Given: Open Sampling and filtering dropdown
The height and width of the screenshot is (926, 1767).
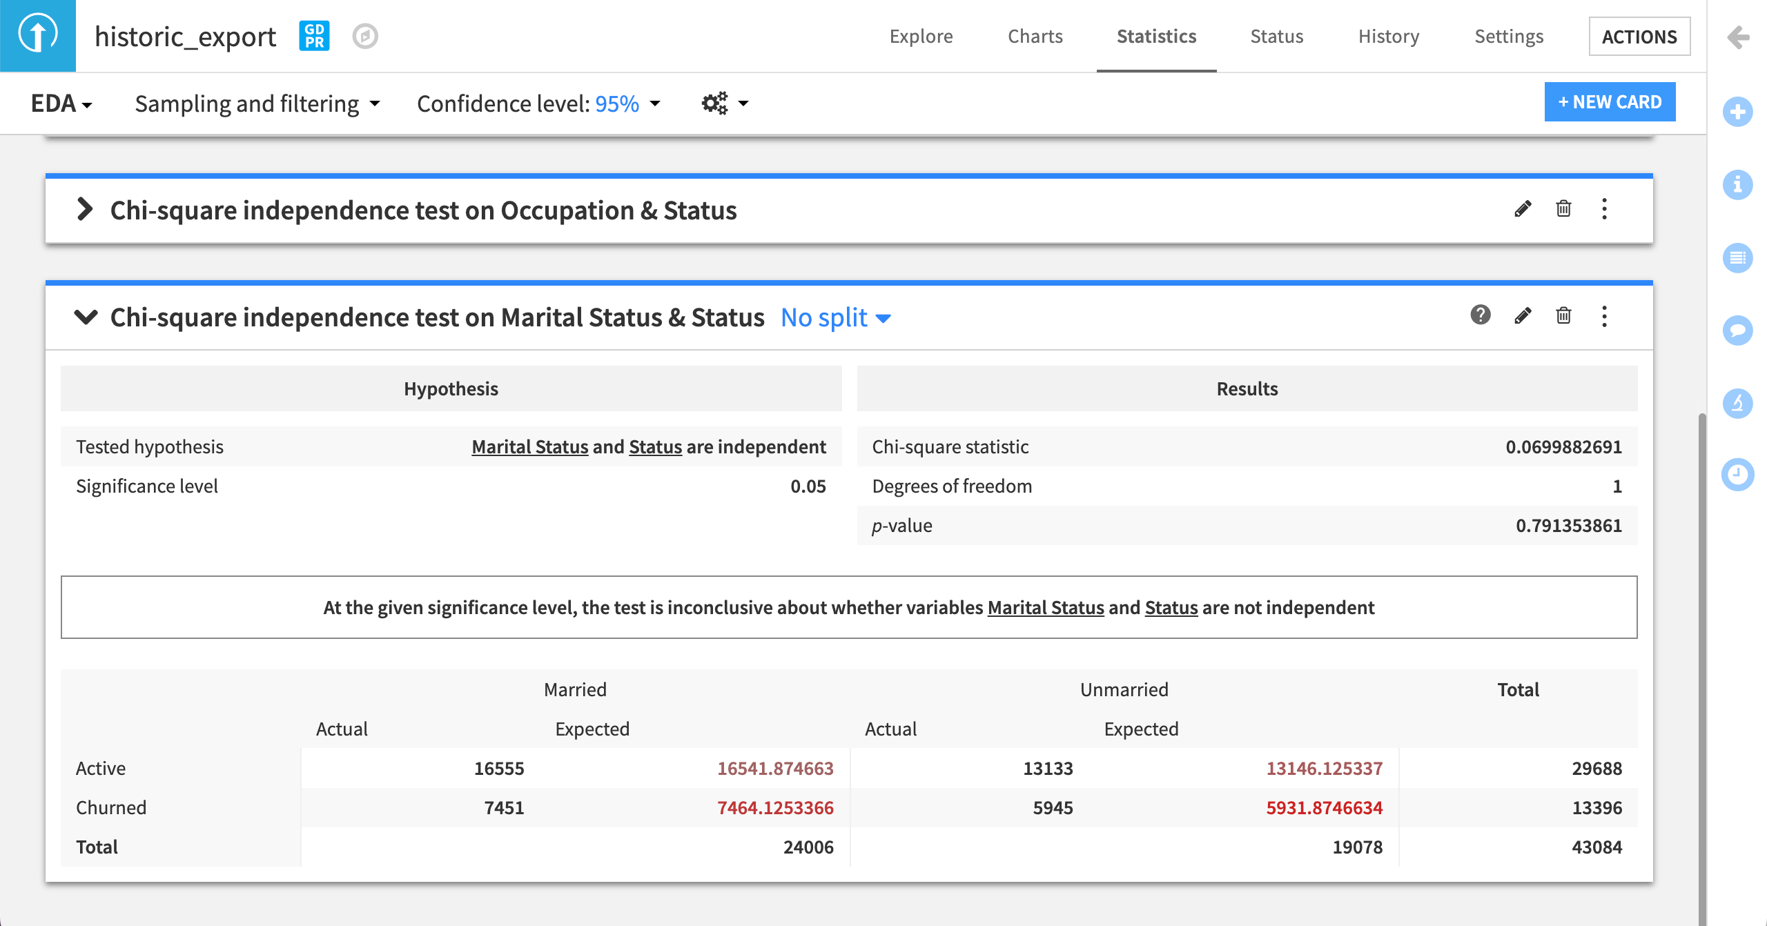Looking at the screenshot, I should [x=257, y=104].
